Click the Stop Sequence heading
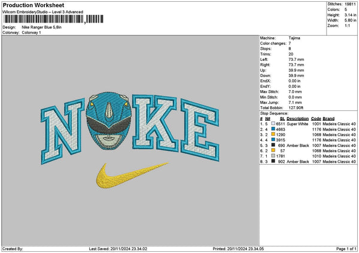Image resolution: width=359 pixels, height=253 pixels. point(274,113)
